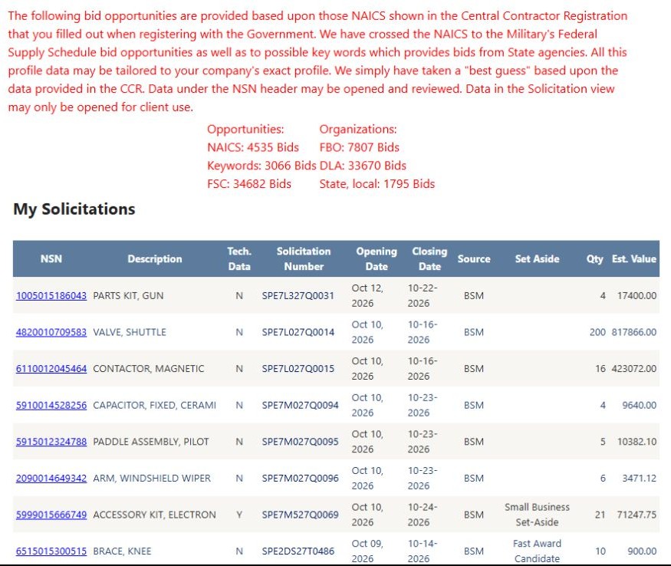
Task: Select solicitation number SPE7L027Q0015
Action: [x=298, y=369]
